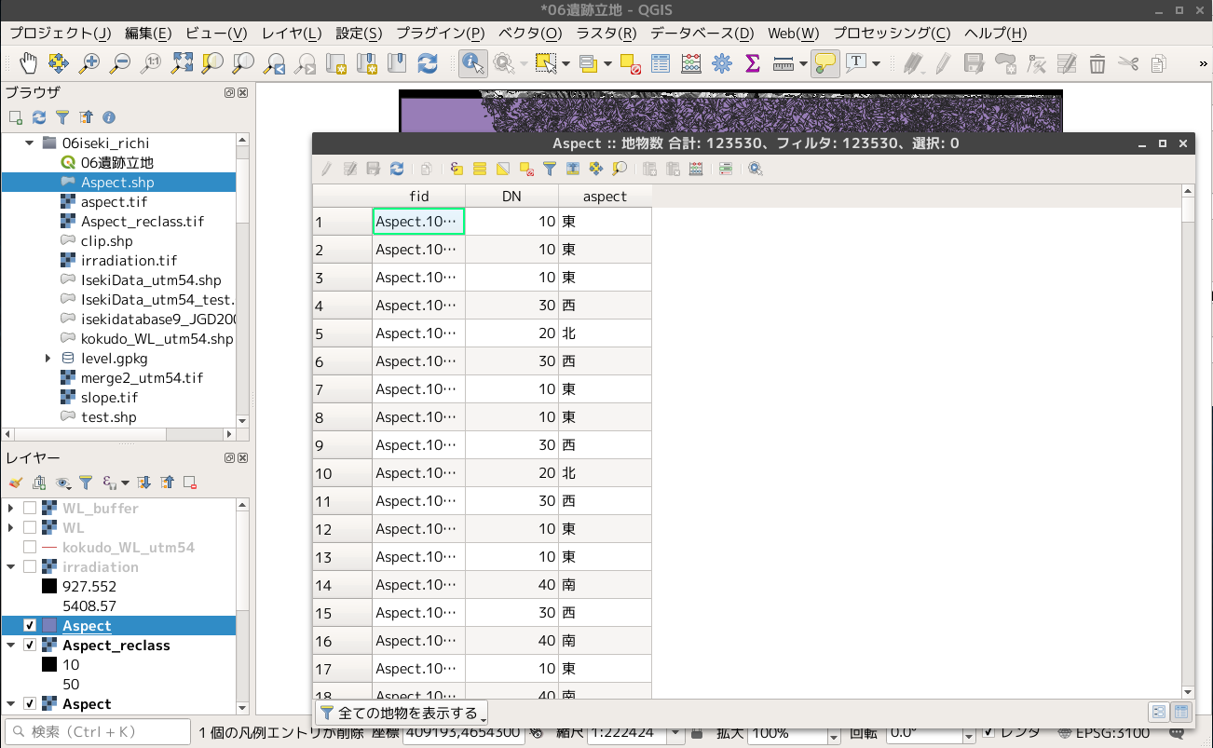Collapse Aspect_reclass layer legend
The height and width of the screenshot is (748, 1213).
pos(11,646)
